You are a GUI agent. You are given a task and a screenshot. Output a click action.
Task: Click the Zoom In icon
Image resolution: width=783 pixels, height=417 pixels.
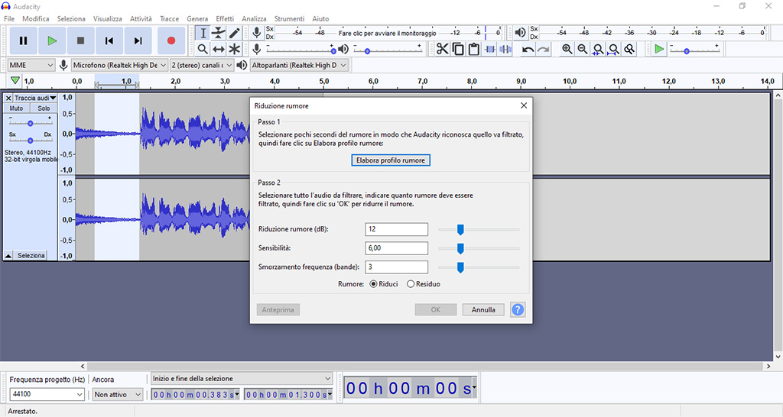click(567, 49)
